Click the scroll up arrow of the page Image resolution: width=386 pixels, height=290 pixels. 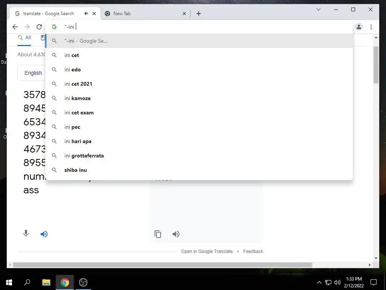[376, 37]
